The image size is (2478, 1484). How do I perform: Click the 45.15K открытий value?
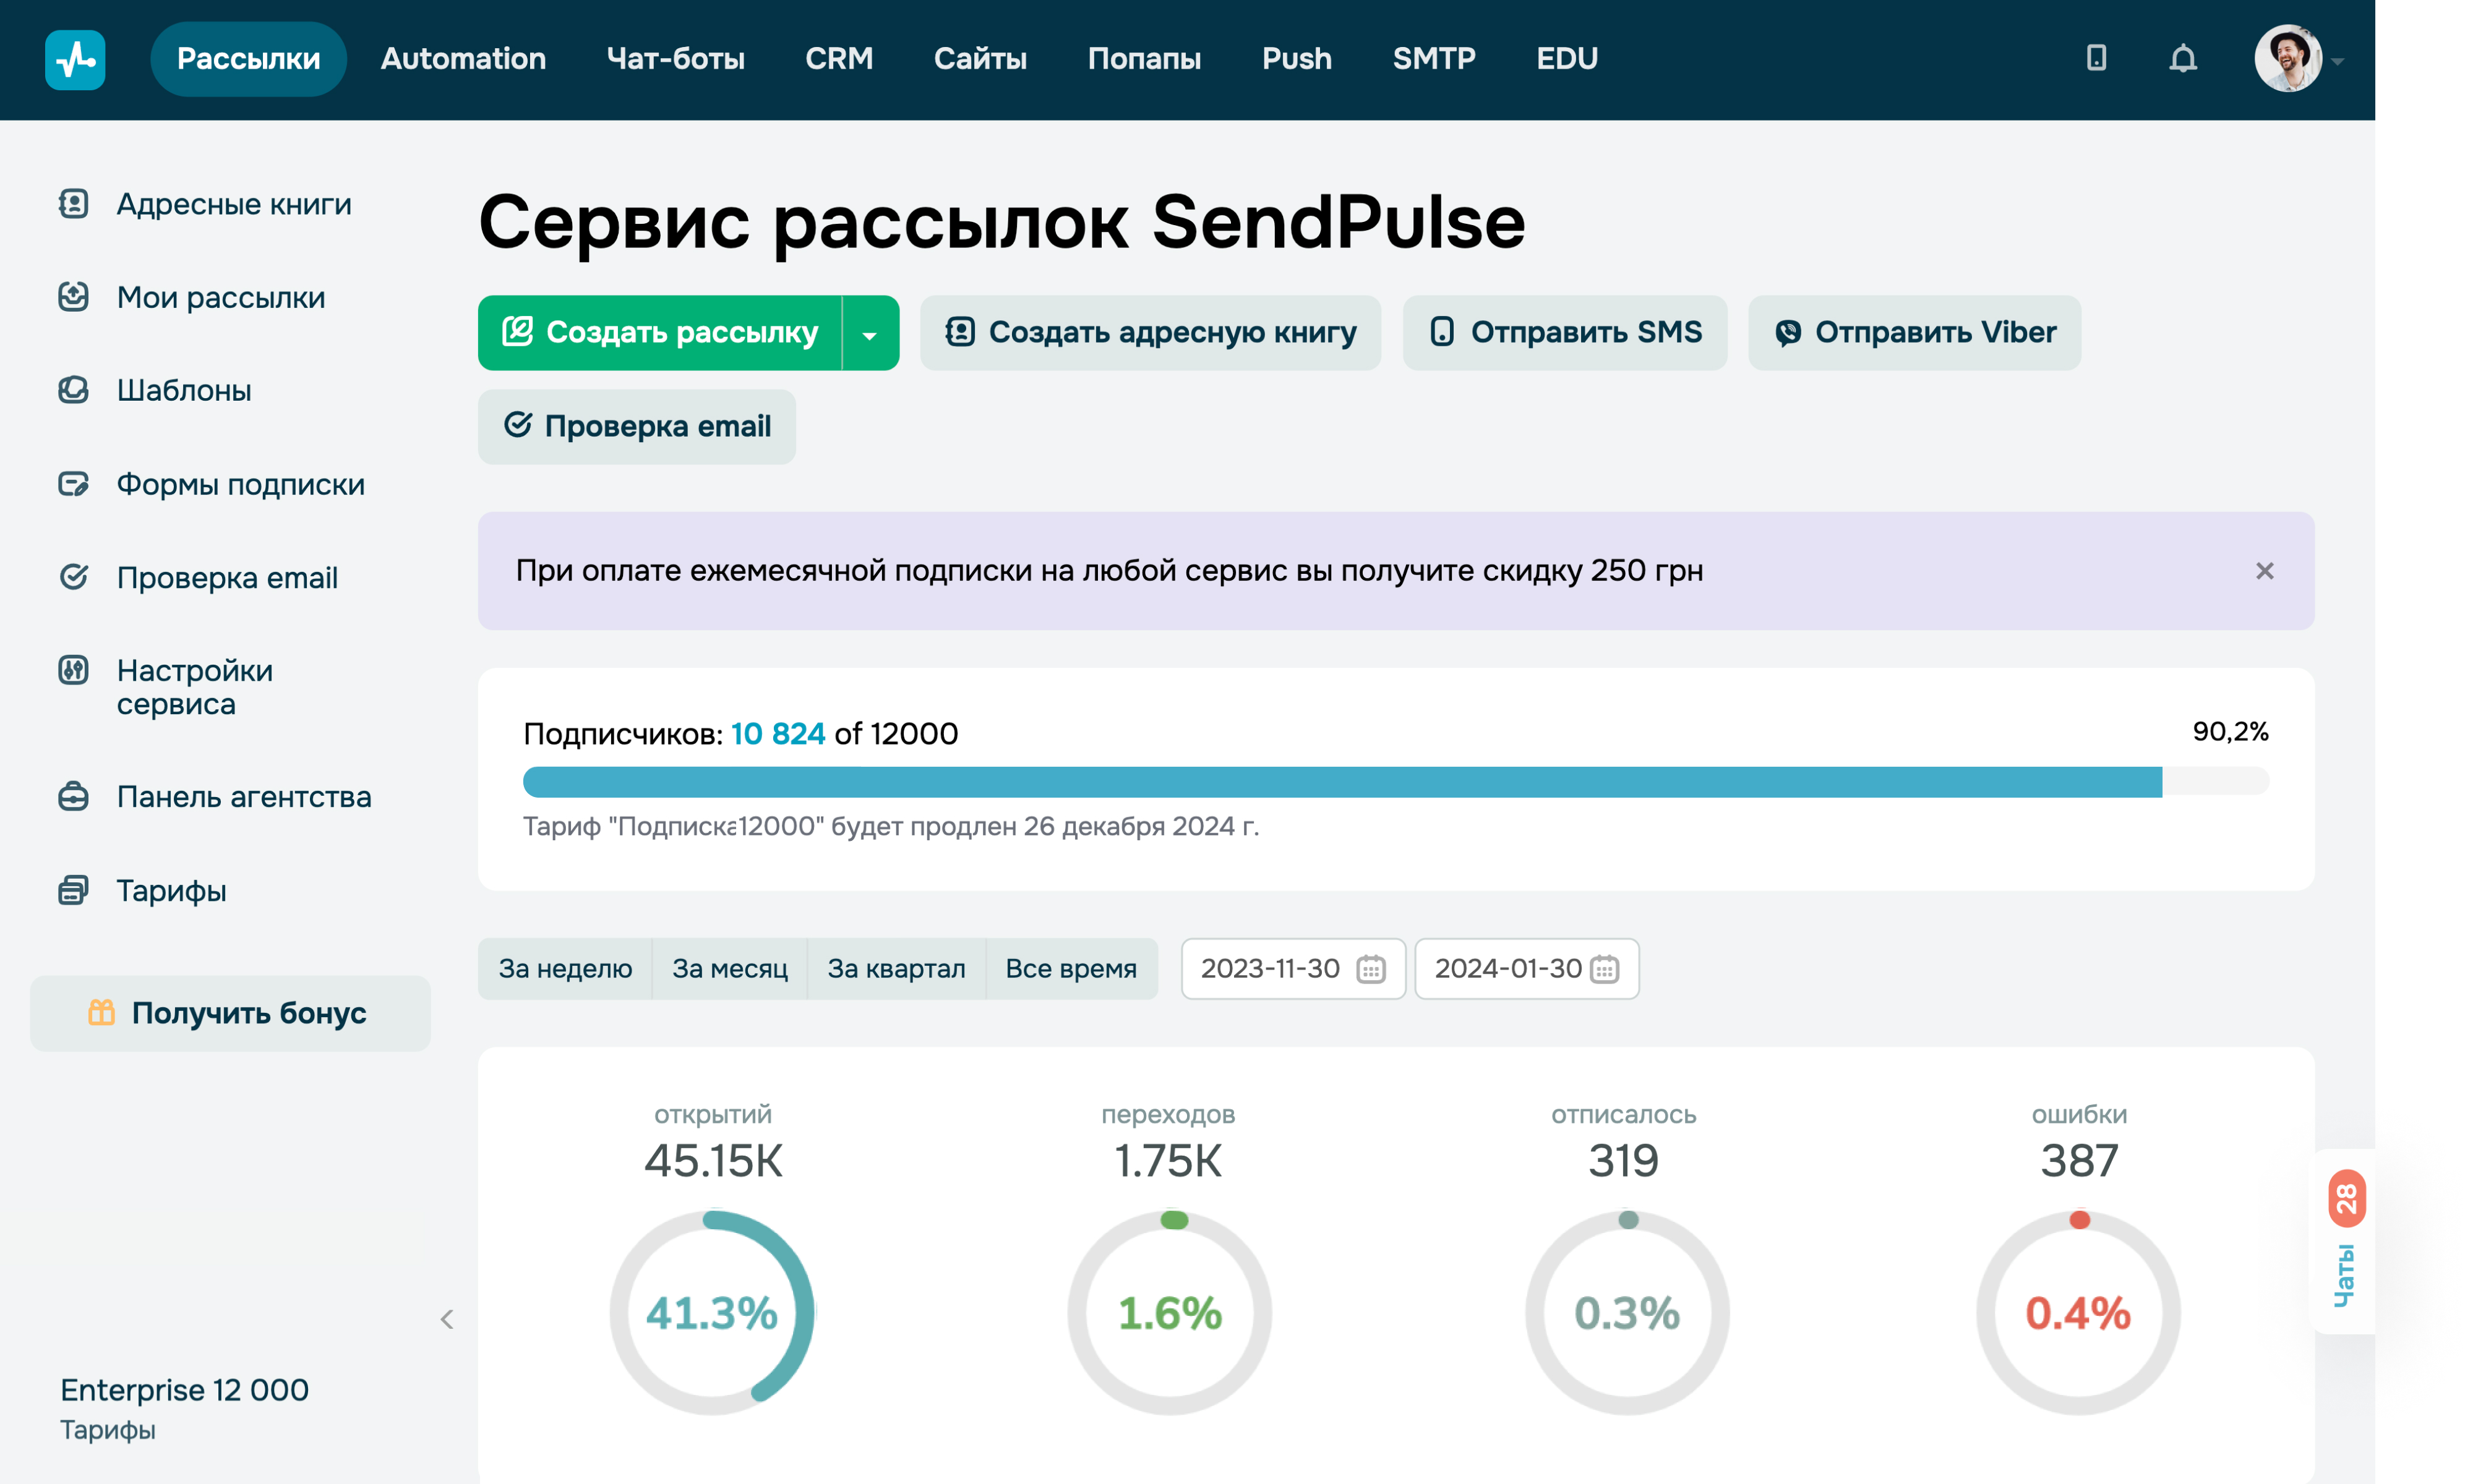tap(713, 1162)
